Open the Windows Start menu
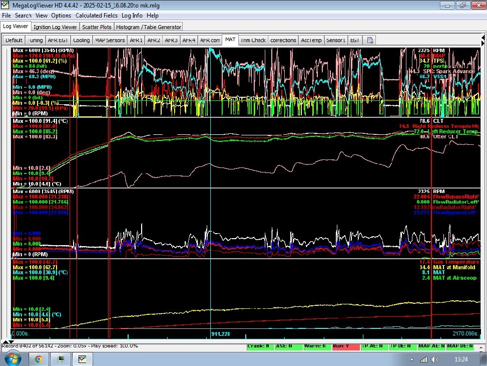The image size is (487, 366). [x=13, y=358]
